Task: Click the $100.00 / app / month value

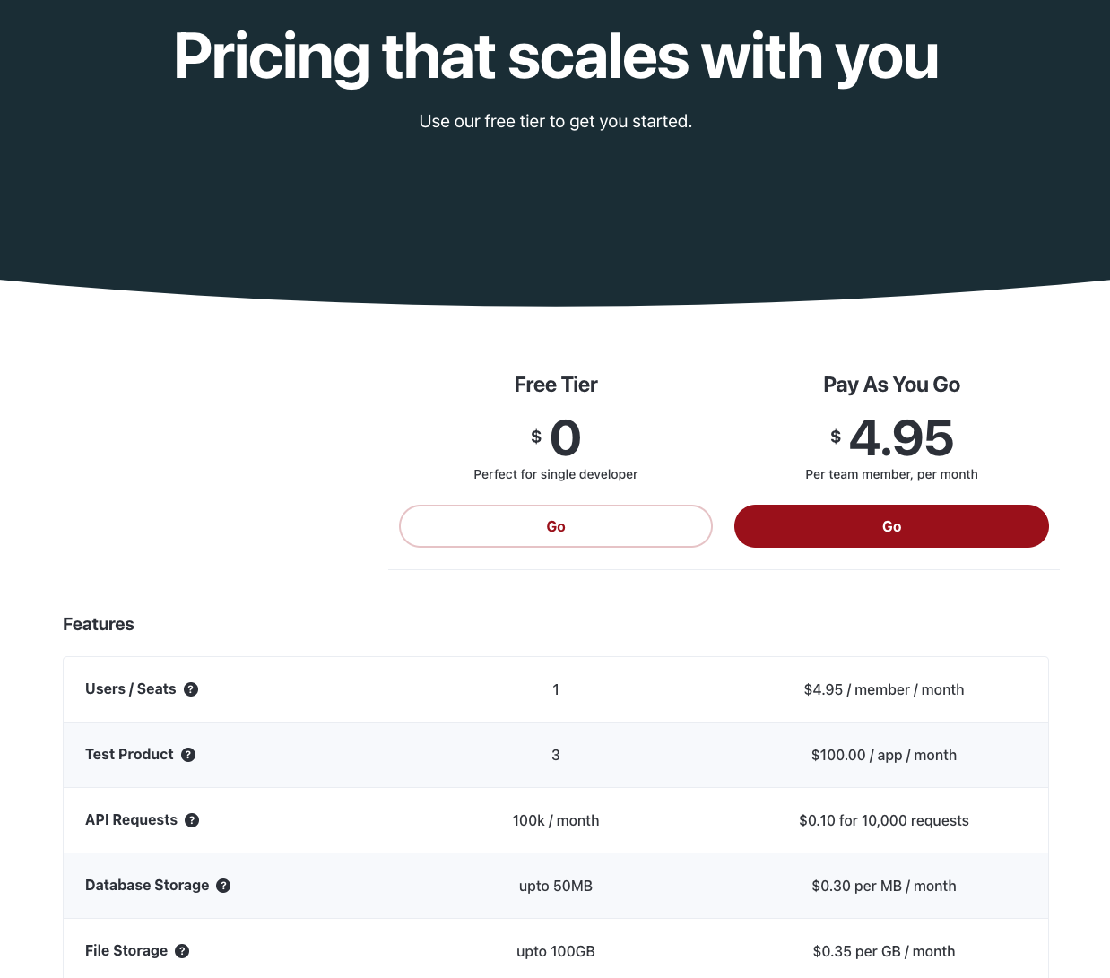Action: click(x=884, y=755)
